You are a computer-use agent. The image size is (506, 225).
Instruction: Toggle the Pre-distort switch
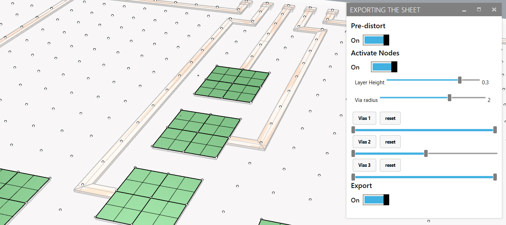pyautogui.click(x=376, y=40)
